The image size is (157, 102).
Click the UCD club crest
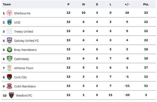click(9, 22)
